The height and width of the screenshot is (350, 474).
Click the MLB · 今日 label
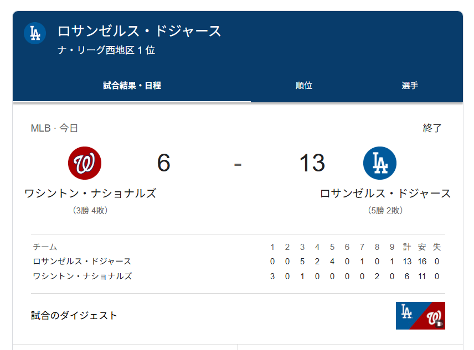point(54,128)
